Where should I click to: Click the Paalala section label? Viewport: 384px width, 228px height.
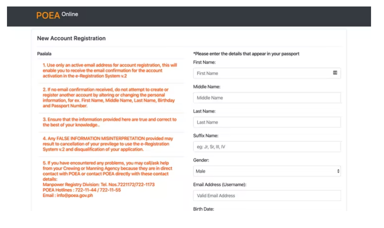click(x=44, y=53)
